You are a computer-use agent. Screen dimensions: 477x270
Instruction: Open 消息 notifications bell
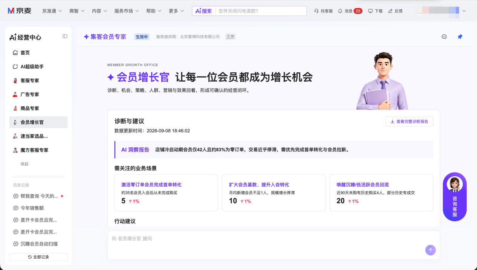[x=340, y=11]
